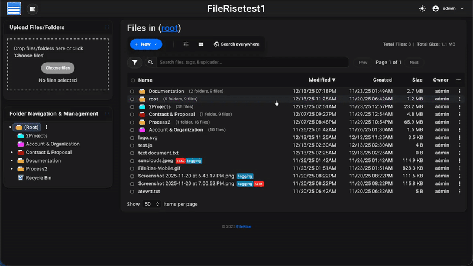Screen dimensions: 473x266
Task: Click the Folder Navigation panel drag handle
Action: pyautogui.click(x=107, y=113)
